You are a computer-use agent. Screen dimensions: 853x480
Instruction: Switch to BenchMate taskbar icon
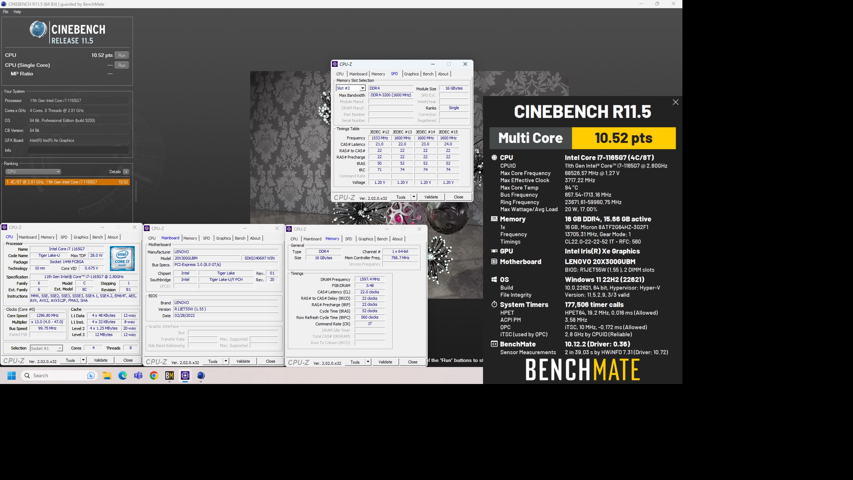click(x=170, y=375)
